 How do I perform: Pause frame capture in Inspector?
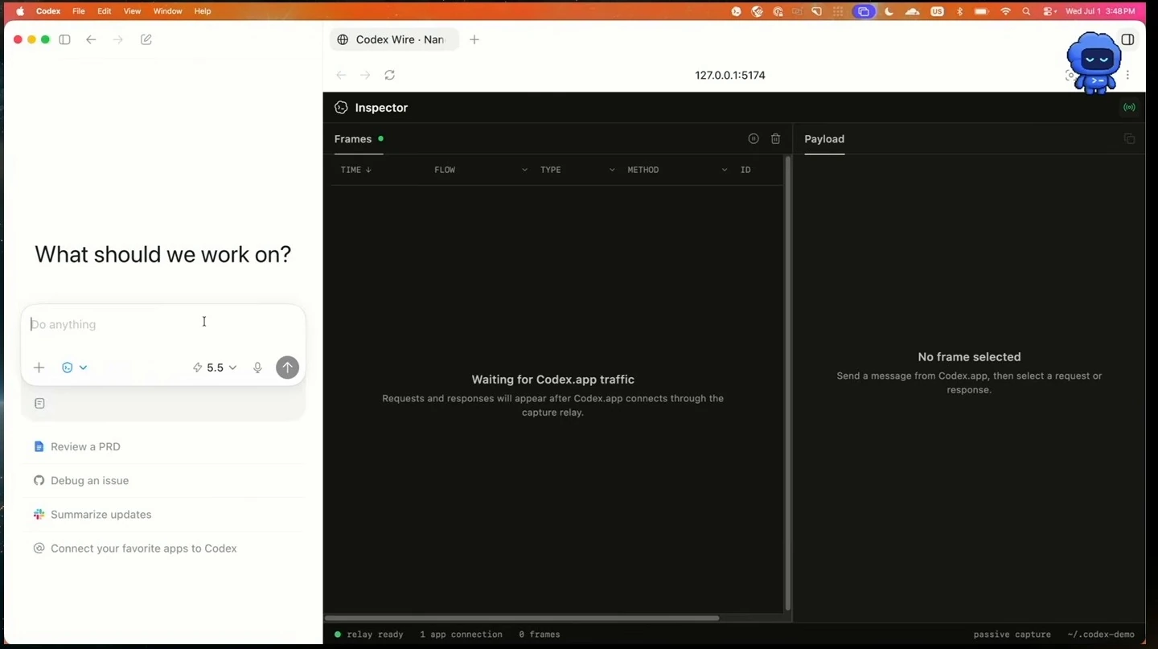[x=754, y=139]
